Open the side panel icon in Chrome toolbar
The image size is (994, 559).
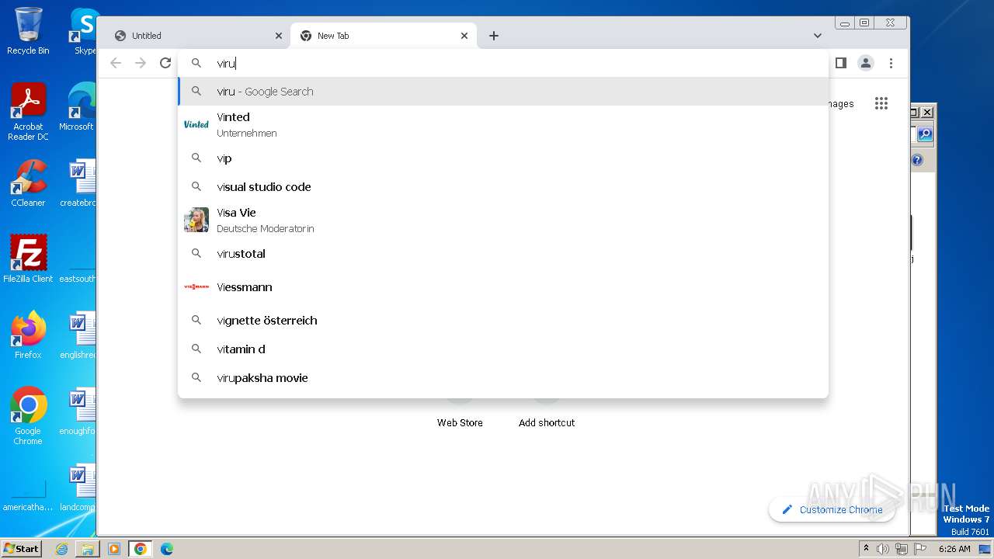point(840,63)
